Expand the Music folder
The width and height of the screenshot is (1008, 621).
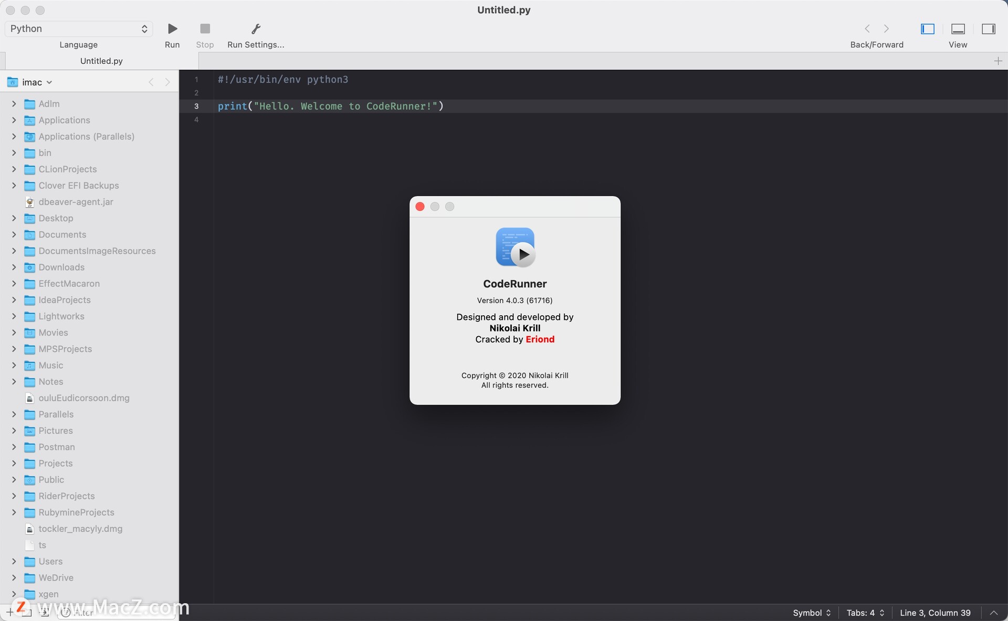[x=14, y=365]
